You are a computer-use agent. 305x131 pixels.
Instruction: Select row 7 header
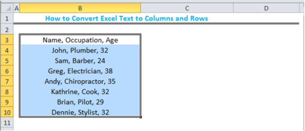7,81
